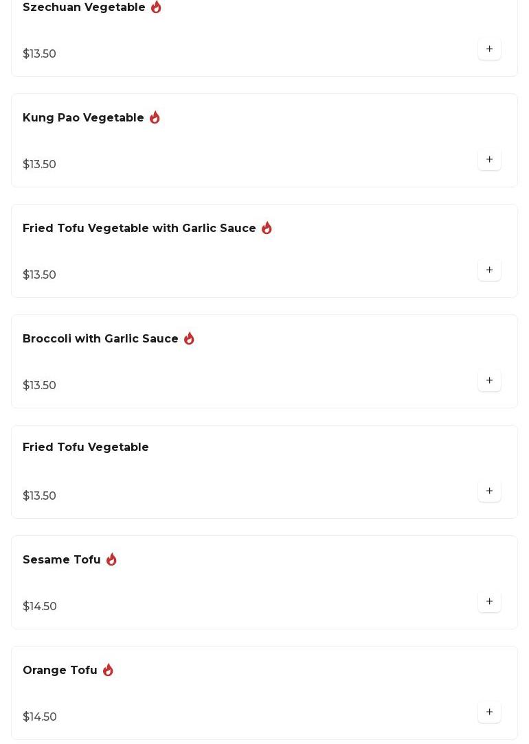Click the spicy flame icon beside Kung Pao Vegetable
Viewport: 529px width, 744px height.
click(x=155, y=117)
